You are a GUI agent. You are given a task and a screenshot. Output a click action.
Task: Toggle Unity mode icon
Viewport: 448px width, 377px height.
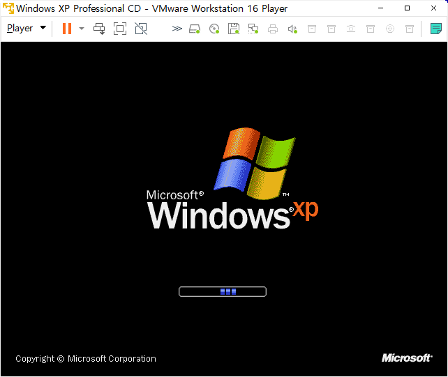(141, 29)
